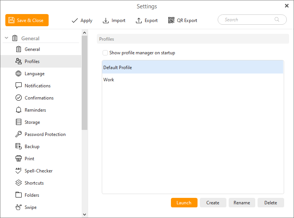Open Print settings via printer icon
The height and width of the screenshot is (218, 294).
coord(18,159)
